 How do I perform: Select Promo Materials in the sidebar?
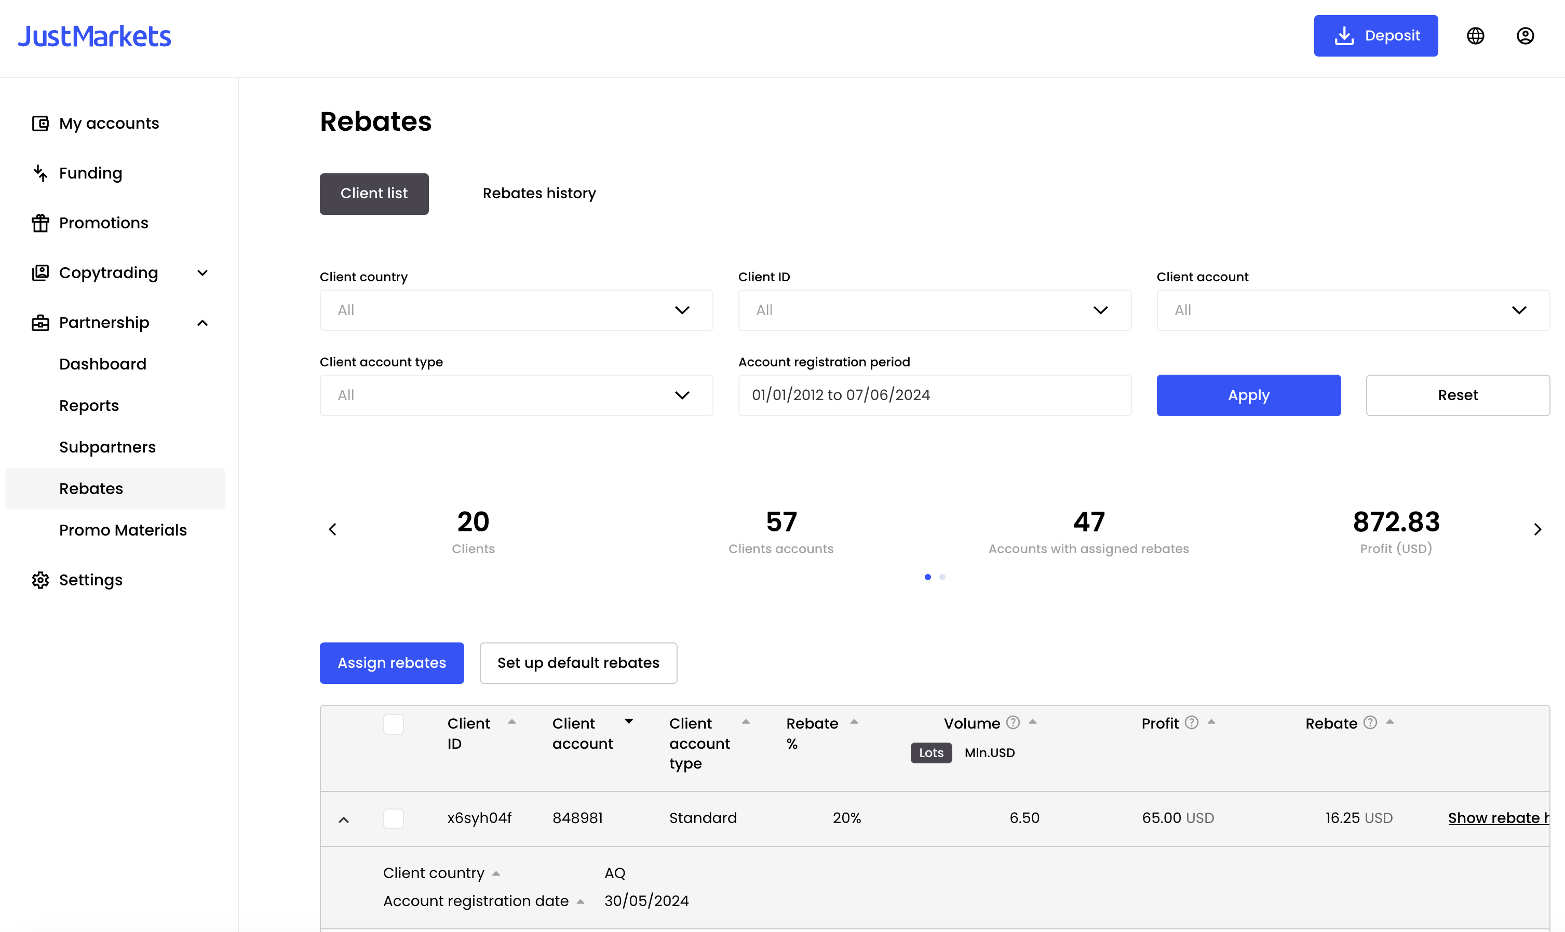123,530
